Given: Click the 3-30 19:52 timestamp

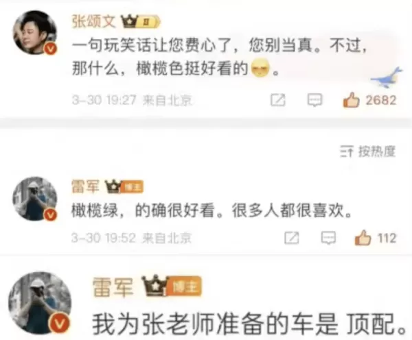Looking at the screenshot, I should pyautogui.click(x=104, y=238).
